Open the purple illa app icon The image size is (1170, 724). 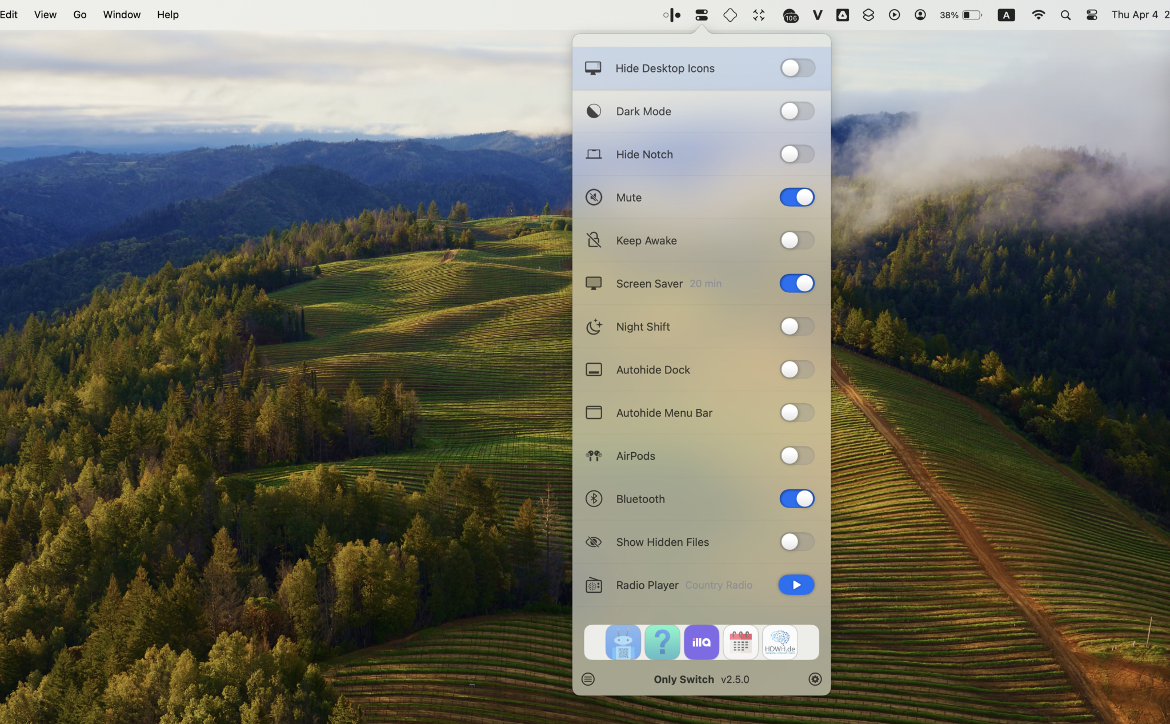[x=702, y=642]
